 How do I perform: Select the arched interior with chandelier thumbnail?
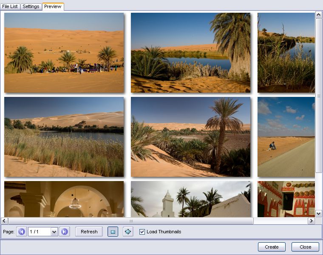coord(64,199)
